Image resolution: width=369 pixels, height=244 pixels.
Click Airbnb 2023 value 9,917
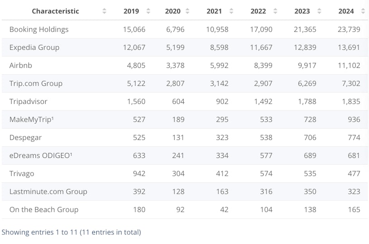point(307,66)
